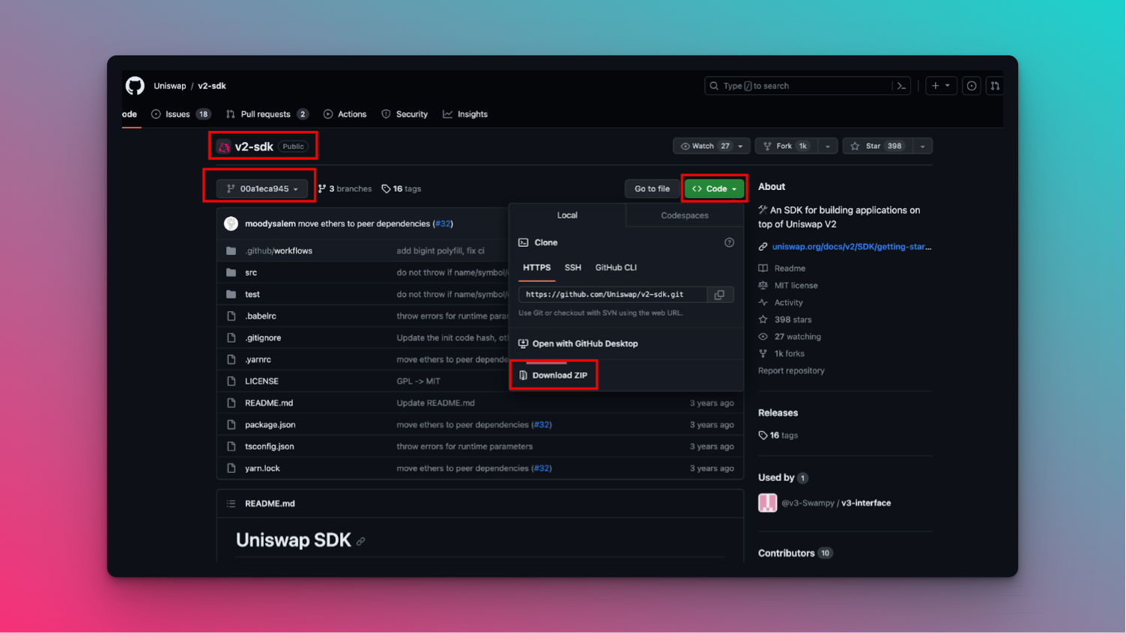The image size is (1126, 633).
Task: Open the package.json file
Action: click(x=270, y=424)
